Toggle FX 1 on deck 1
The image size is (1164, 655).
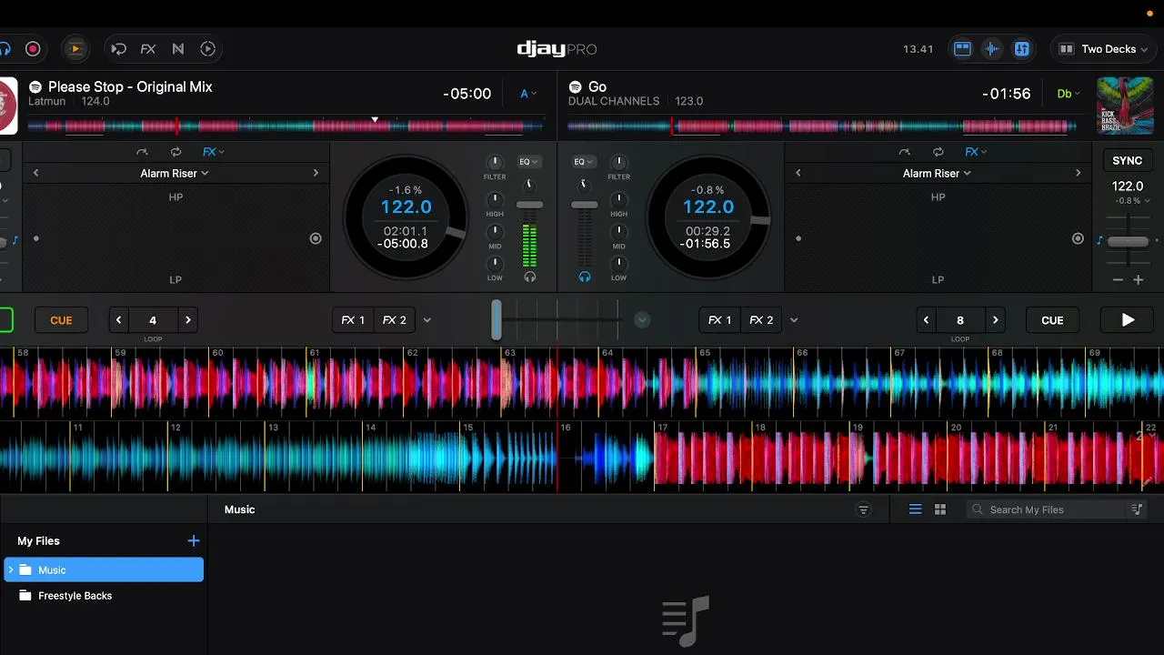pos(353,320)
